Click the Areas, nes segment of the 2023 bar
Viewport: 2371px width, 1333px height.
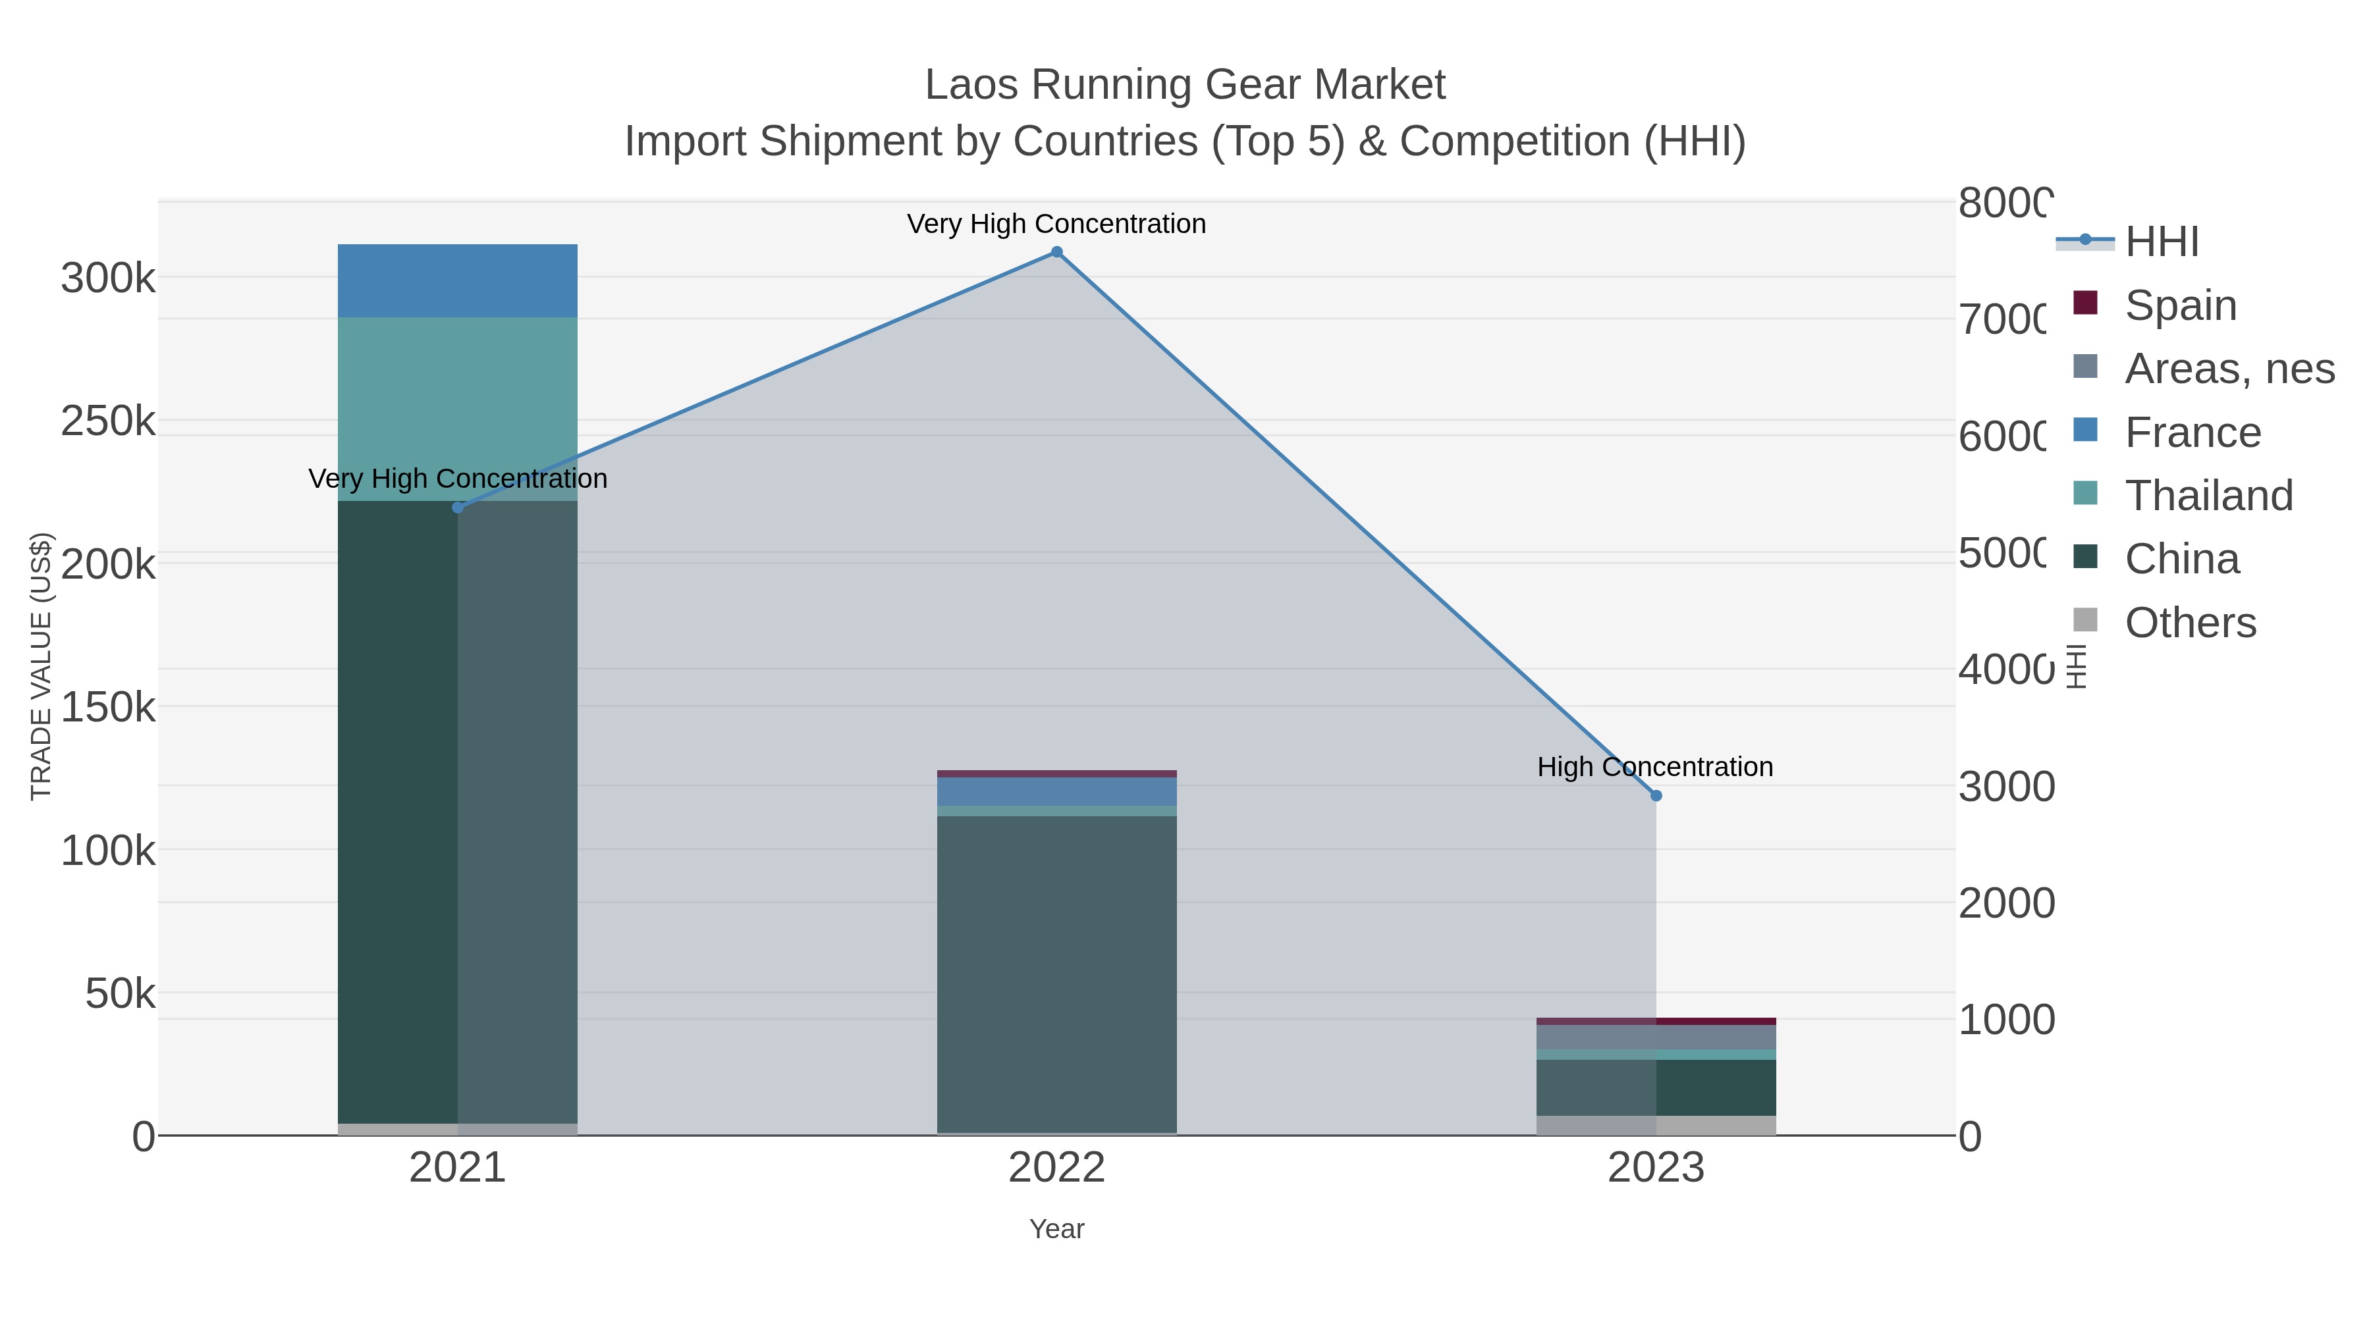(x=1656, y=1037)
